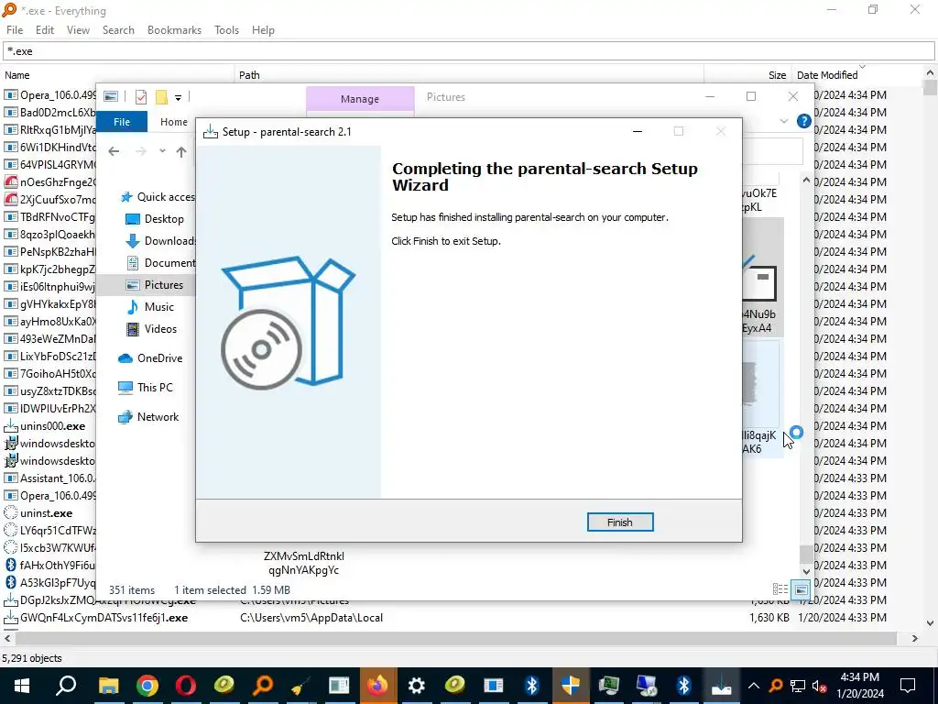Open Documents in Explorer navigation pane
This screenshot has height=704, width=938.
click(159, 263)
